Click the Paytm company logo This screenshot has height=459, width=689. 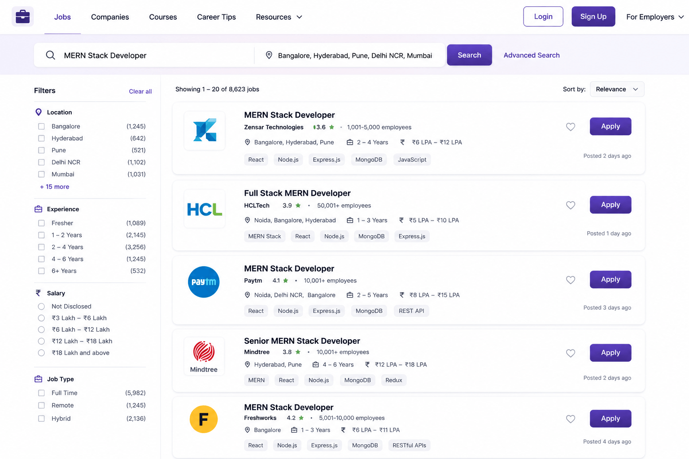pos(204,282)
